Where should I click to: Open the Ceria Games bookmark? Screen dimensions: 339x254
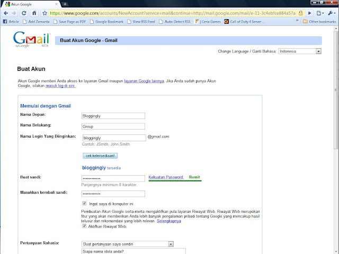208,22
